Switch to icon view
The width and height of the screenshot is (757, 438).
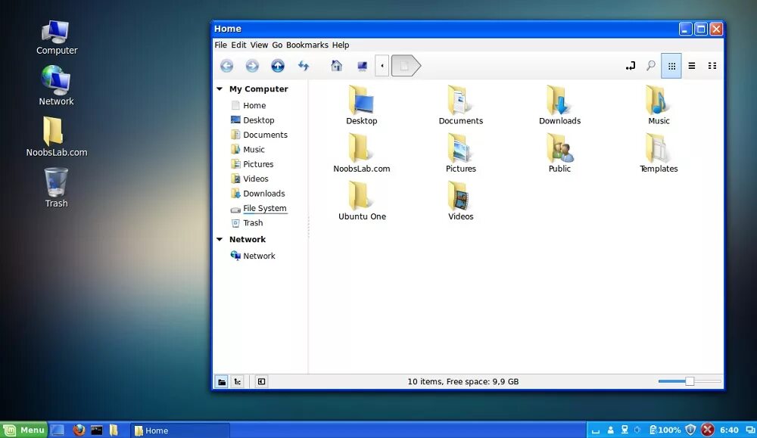(x=671, y=66)
